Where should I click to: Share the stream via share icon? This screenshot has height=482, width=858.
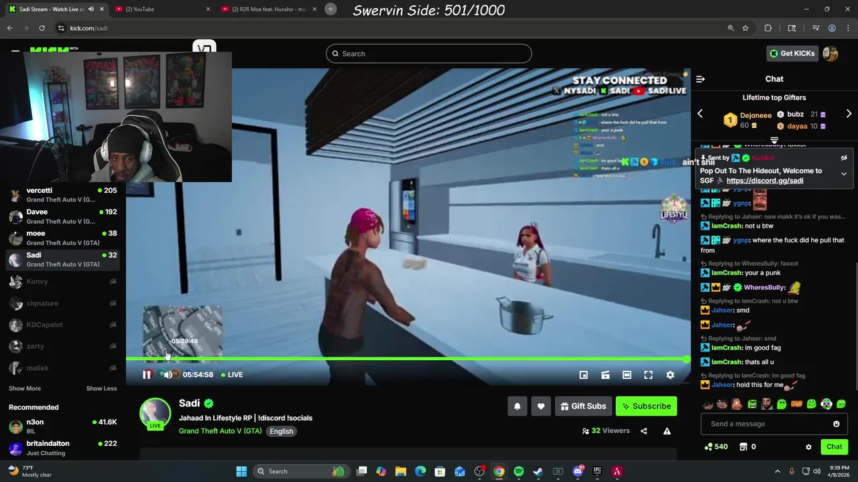(644, 431)
